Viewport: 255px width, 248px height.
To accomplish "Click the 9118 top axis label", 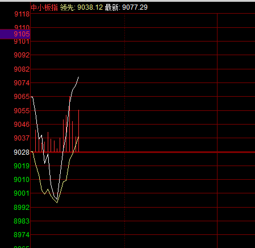I will (x=22, y=14).
